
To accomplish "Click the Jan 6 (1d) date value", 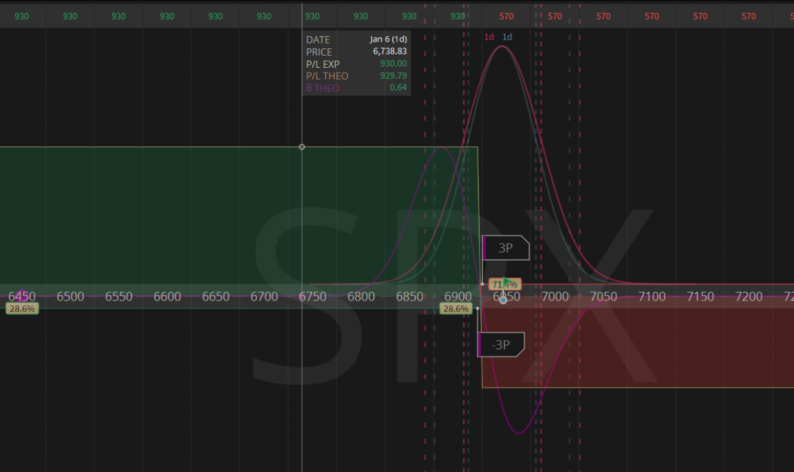I will [388, 40].
